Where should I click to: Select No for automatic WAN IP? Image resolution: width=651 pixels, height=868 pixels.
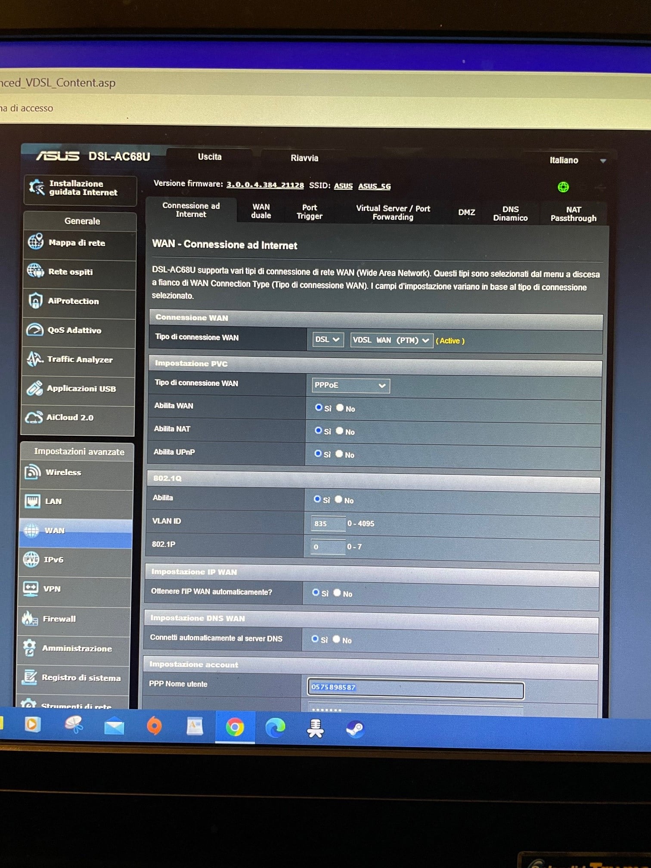click(337, 593)
